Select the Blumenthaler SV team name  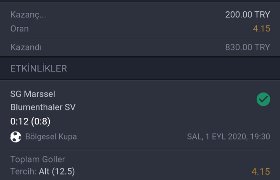click(43, 107)
